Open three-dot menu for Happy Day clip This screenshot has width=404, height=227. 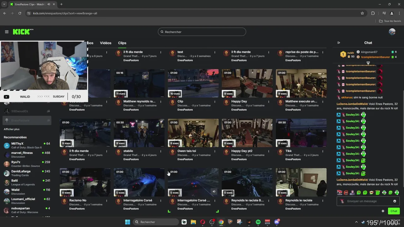click(269, 102)
